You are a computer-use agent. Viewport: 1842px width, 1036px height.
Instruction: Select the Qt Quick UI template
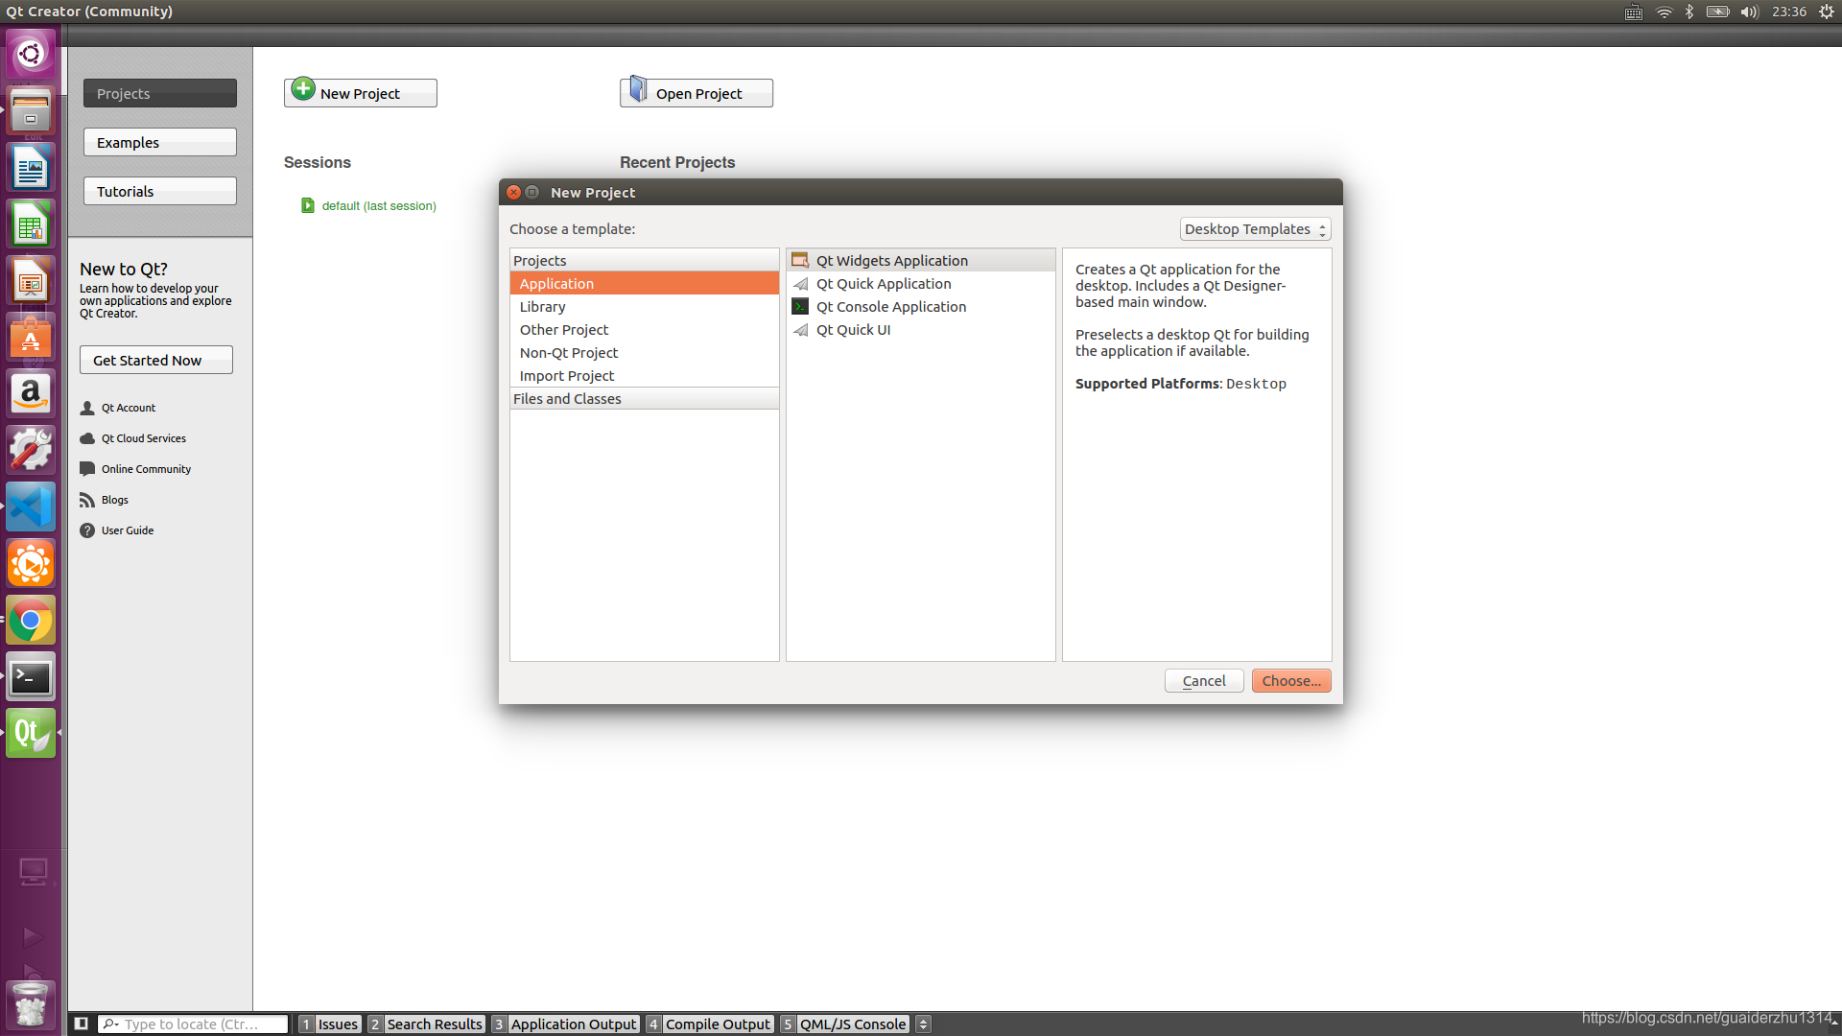click(921, 329)
